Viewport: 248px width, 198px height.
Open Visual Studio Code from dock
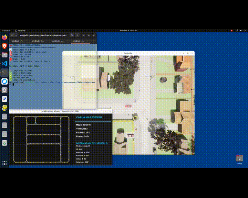(x=4, y=64)
